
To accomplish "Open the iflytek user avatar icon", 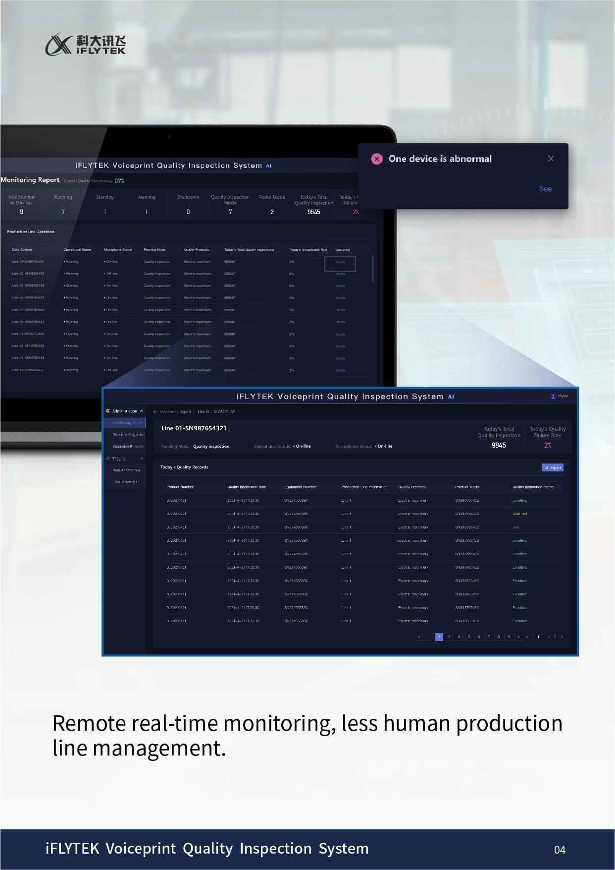I will (553, 396).
